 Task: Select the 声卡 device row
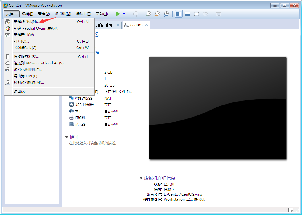pyautogui.click(x=101, y=111)
